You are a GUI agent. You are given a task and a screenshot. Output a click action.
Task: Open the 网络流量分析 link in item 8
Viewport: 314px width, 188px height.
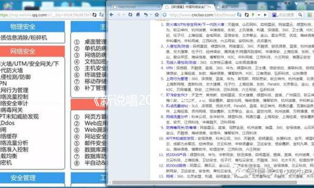[177, 116]
